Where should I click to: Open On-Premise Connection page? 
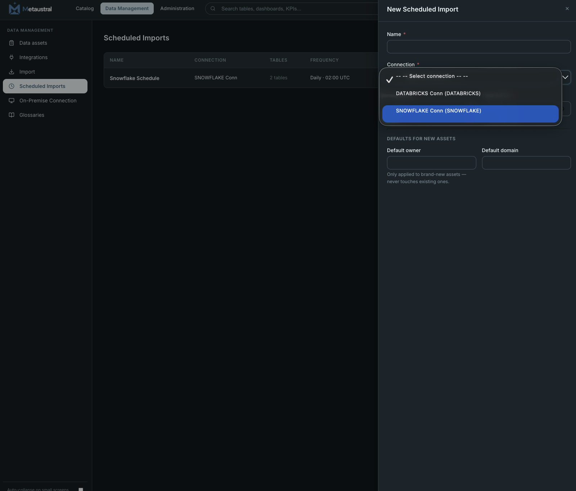[45, 101]
